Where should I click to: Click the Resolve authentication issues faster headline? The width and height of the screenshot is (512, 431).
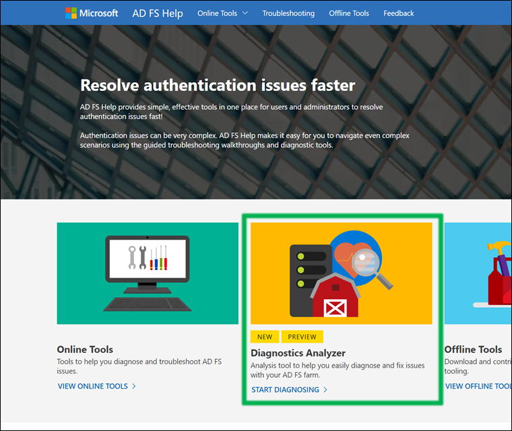[218, 86]
